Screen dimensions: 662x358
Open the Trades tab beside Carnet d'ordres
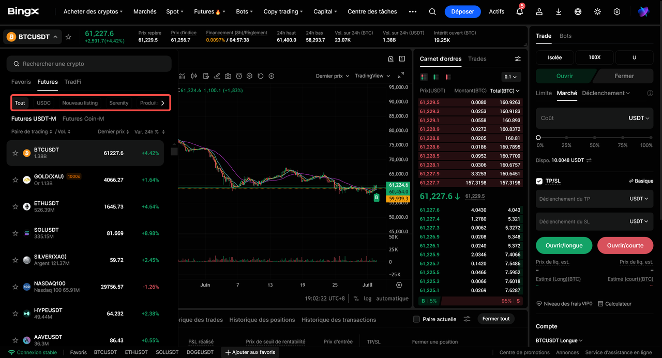(477, 59)
